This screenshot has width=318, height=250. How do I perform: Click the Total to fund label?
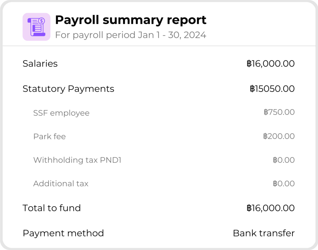[x=52, y=208]
